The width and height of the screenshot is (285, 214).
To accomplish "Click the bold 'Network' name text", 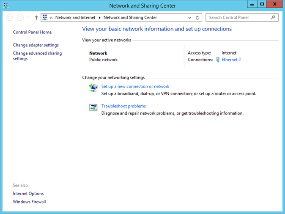I will (98, 53).
